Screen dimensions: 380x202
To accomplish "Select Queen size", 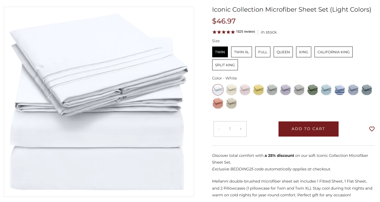I will pyautogui.click(x=283, y=52).
